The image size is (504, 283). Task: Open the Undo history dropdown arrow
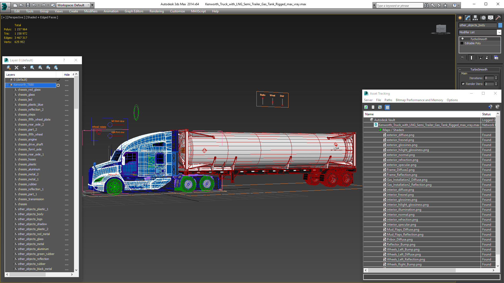coord(39,5)
